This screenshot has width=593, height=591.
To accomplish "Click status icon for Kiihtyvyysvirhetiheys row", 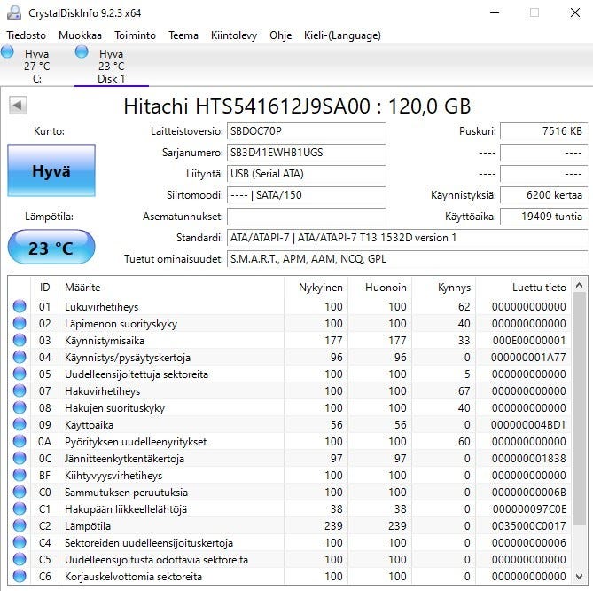I will click(20, 475).
